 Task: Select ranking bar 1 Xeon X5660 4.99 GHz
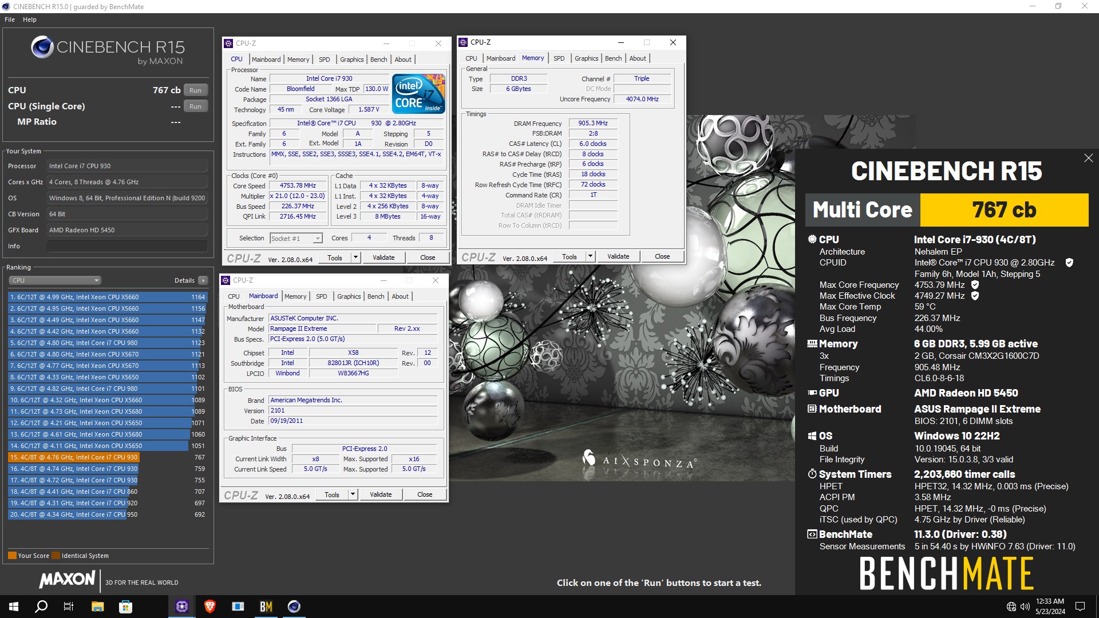tap(107, 297)
